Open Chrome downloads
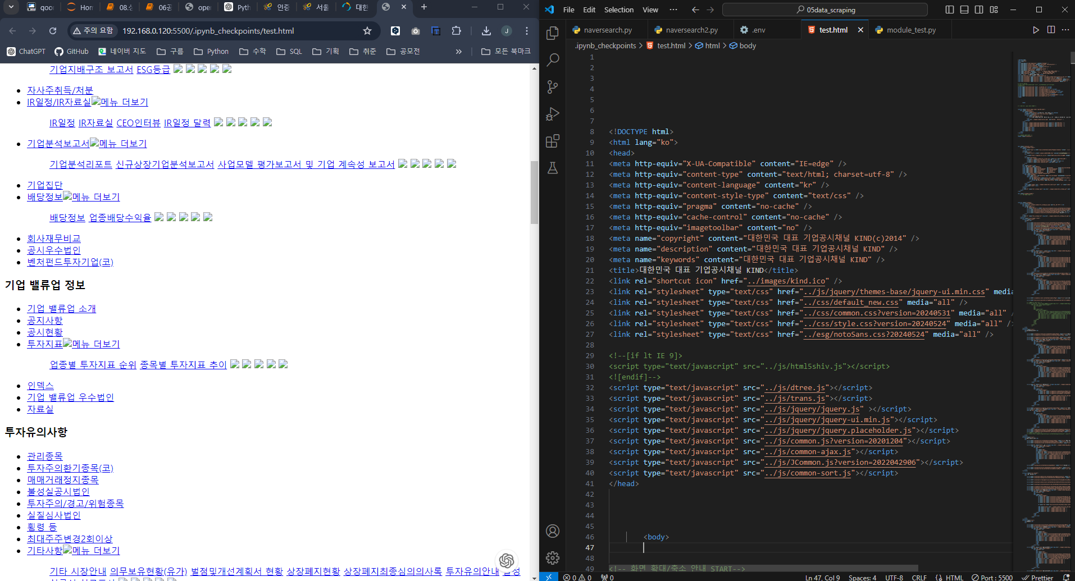 click(486, 31)
